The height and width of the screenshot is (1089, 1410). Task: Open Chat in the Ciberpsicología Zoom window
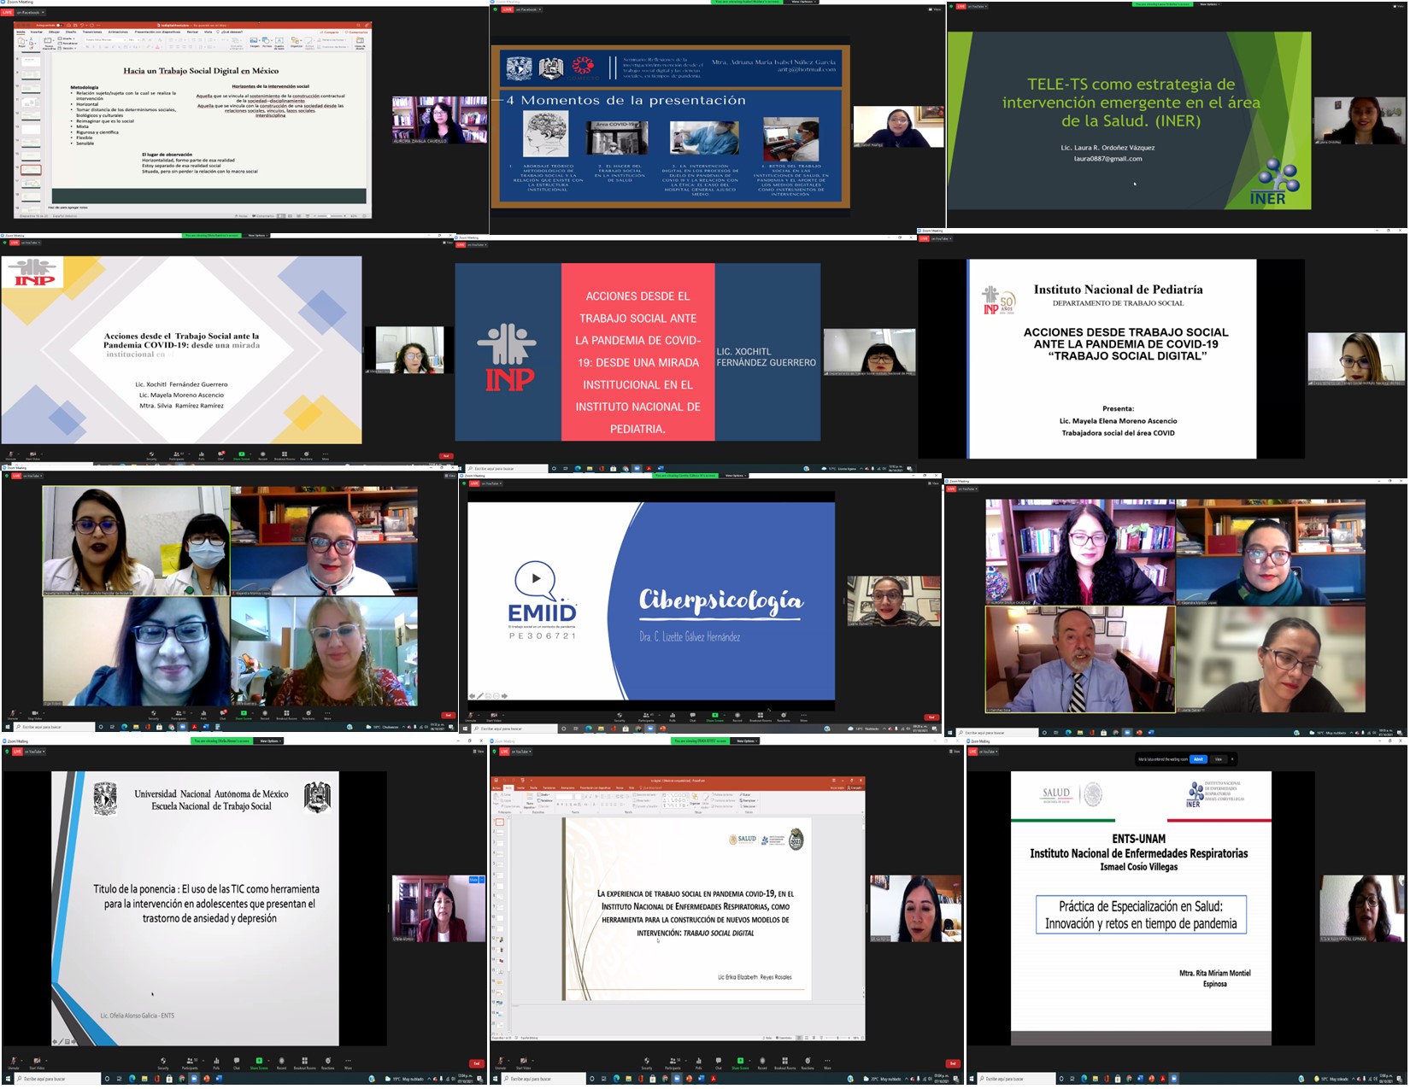pos(693,717)
